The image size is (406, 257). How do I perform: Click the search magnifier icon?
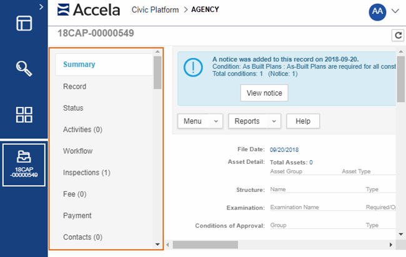tap(24, 68)
